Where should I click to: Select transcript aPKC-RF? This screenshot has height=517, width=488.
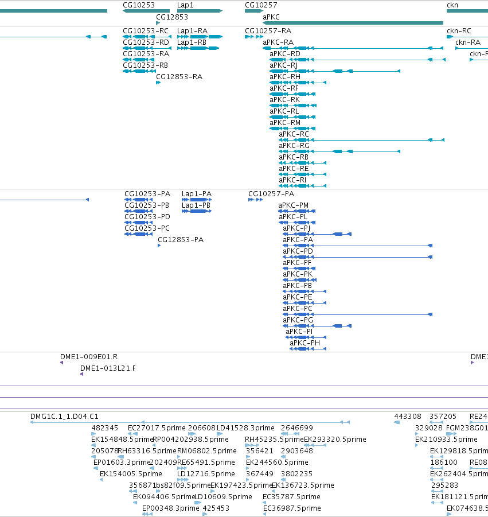tap(284, 88)
